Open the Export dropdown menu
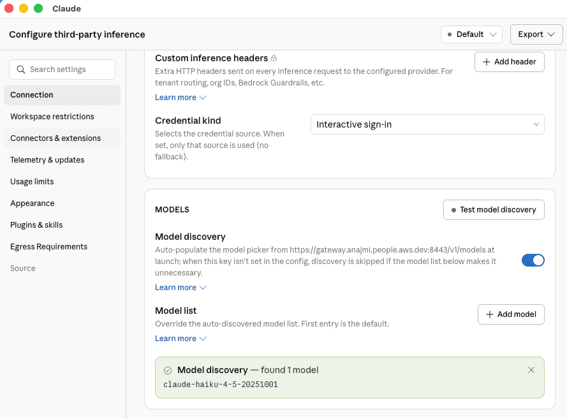The width and height of the screenshot is (567, 419). click(536, 34)
